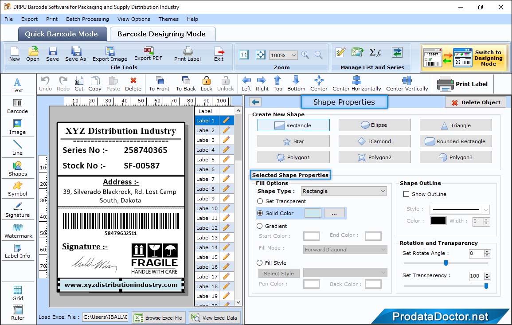Click the fit-to-window zoom icon

(261, 55)
